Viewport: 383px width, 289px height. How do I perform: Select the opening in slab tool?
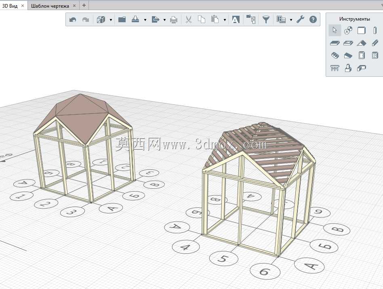[x=348, y=43]
